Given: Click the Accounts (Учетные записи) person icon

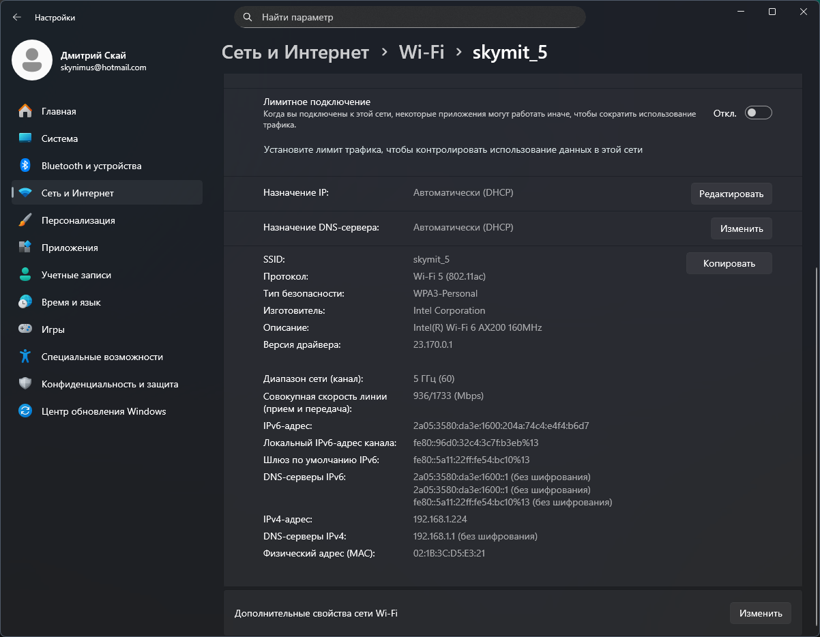Looking at the screenshot, I should [x=25, y=275].
